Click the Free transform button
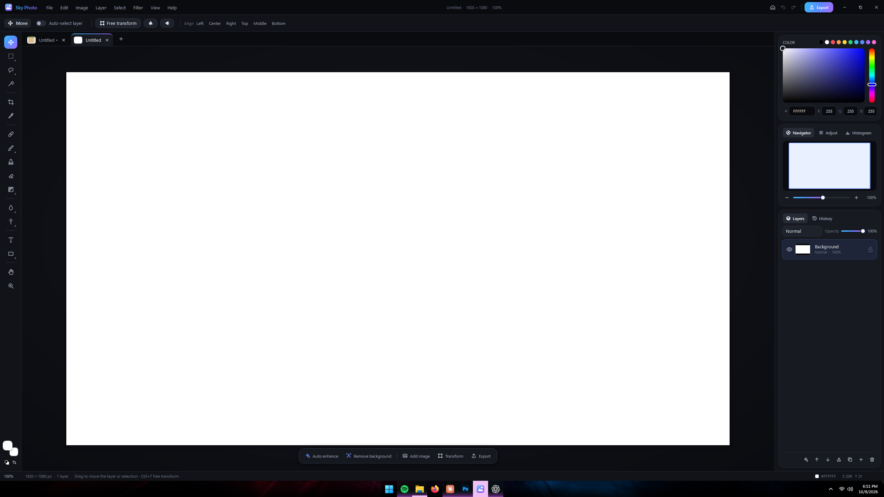This screenshot has width=884, height=497. (118, 23)
